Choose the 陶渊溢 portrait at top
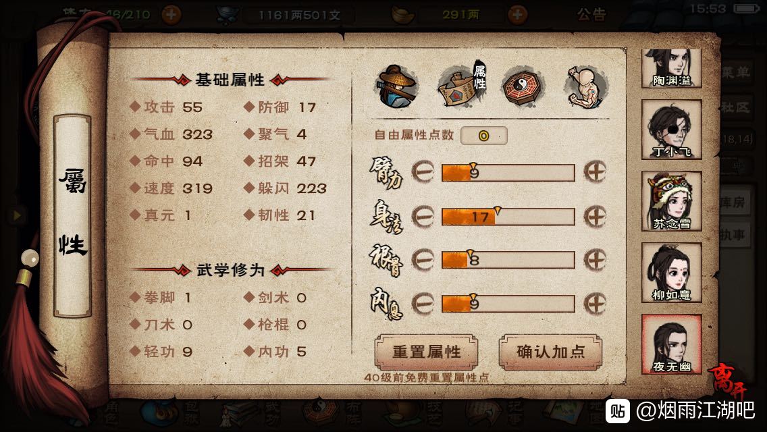This screenshot has height=432, width=767. click(x=672, y=68)
